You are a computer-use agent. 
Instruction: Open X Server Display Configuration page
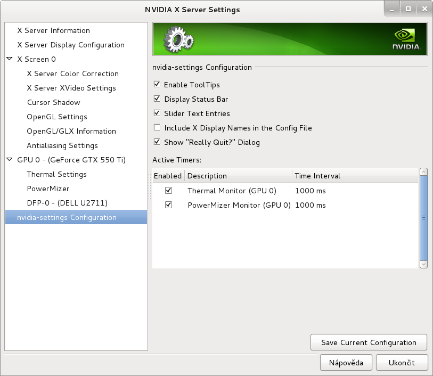(71, 45)
